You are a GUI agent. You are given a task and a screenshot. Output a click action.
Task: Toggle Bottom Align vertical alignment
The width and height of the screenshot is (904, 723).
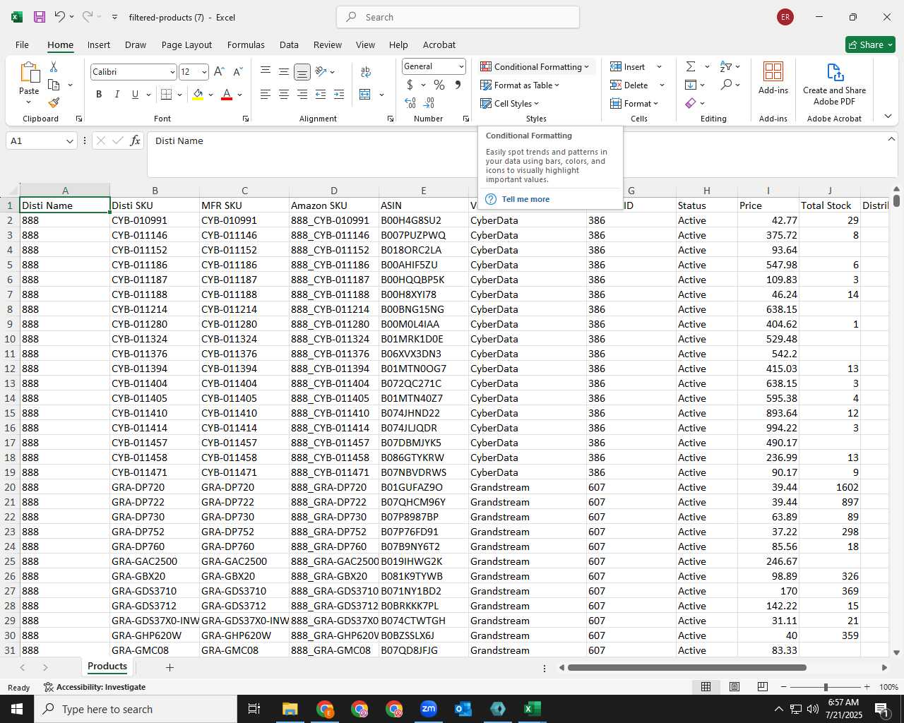click(302, 71)
